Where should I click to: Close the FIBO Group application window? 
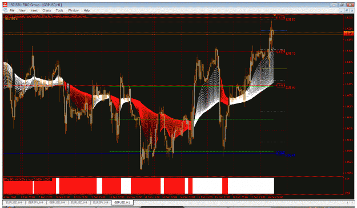coord(350,5)
